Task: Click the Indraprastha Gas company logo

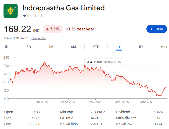Action: coord(11,11)
